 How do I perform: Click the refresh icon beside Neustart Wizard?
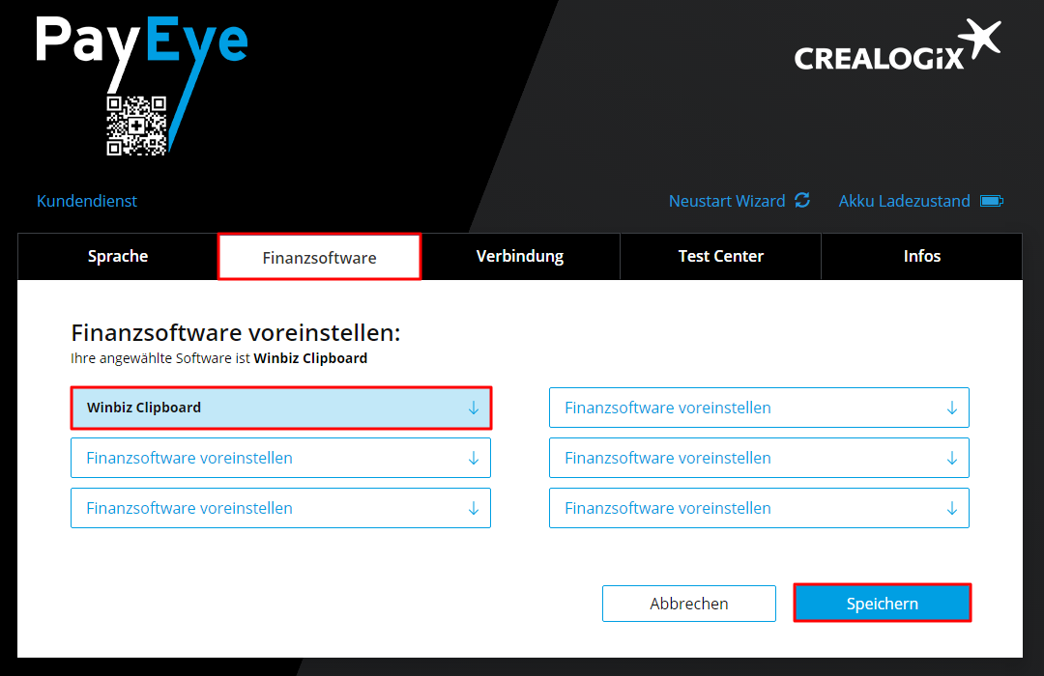802,201
